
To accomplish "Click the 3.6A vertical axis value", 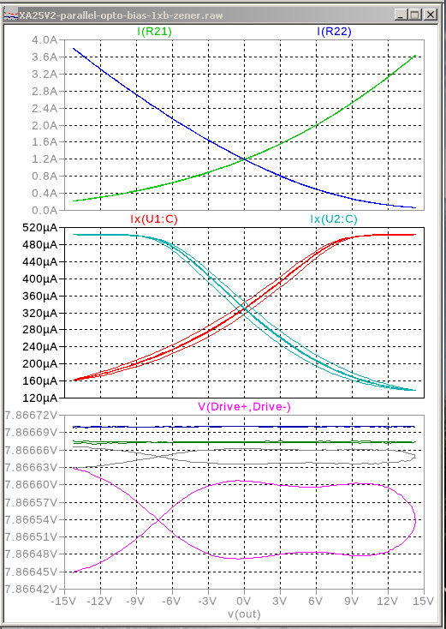I will pyautogui.click(x=45, y=57).
